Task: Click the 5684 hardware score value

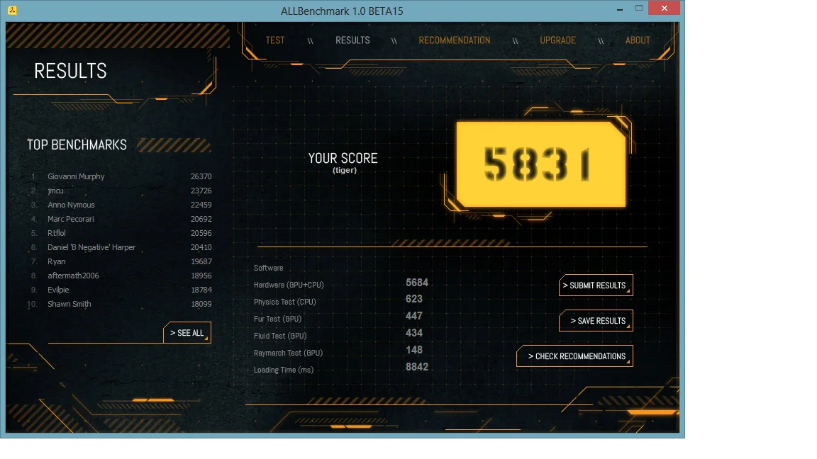Action: pos(417,283)
